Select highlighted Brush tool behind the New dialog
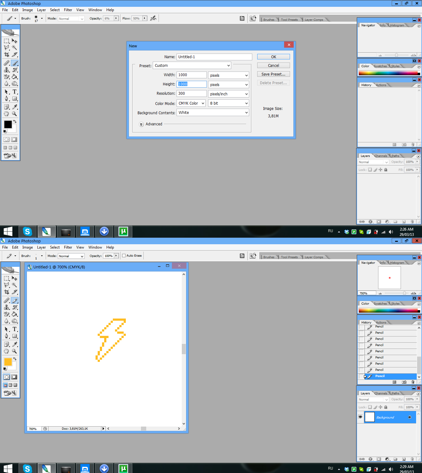The image size is (422, 473). pyautogui.click(x=15, y=63)
